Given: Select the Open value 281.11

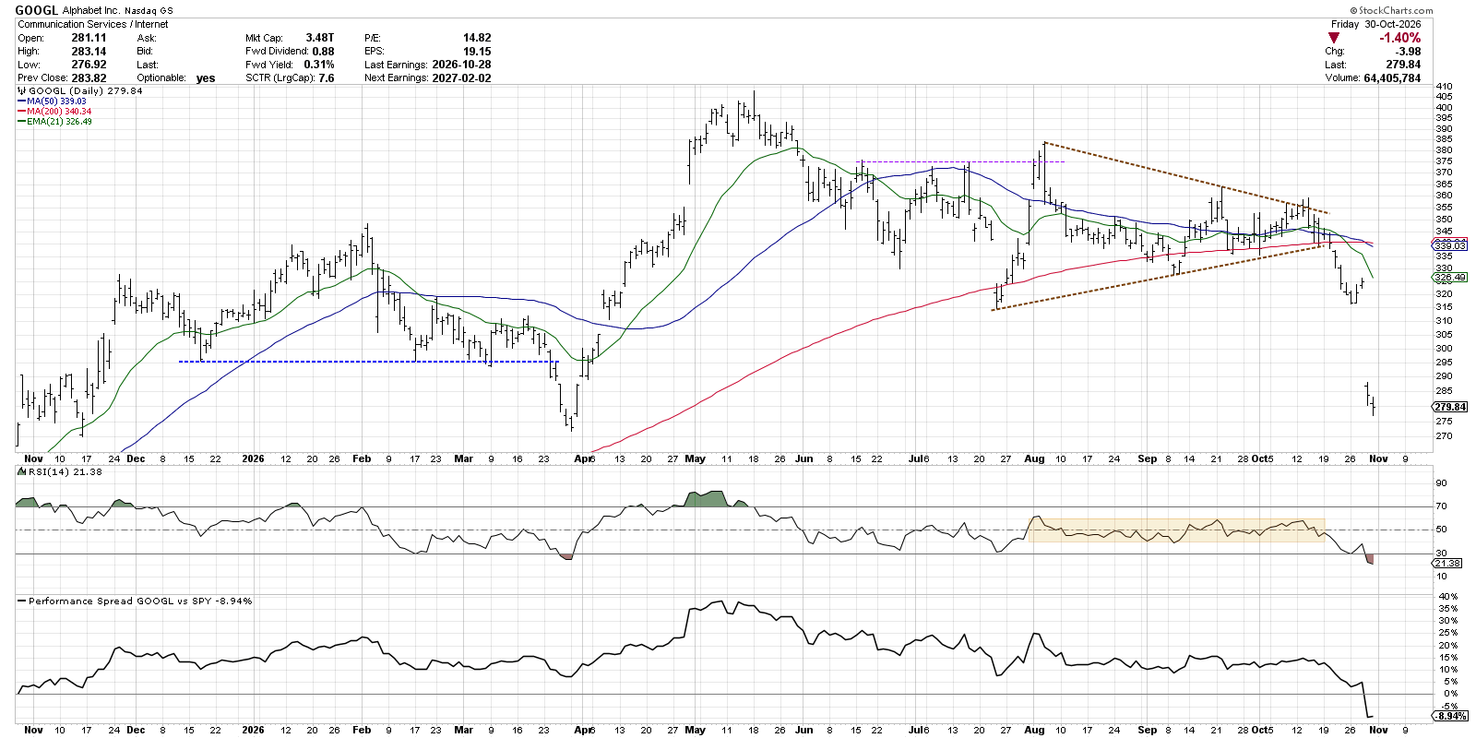Looking at the screenshot, I should [89, 38].
